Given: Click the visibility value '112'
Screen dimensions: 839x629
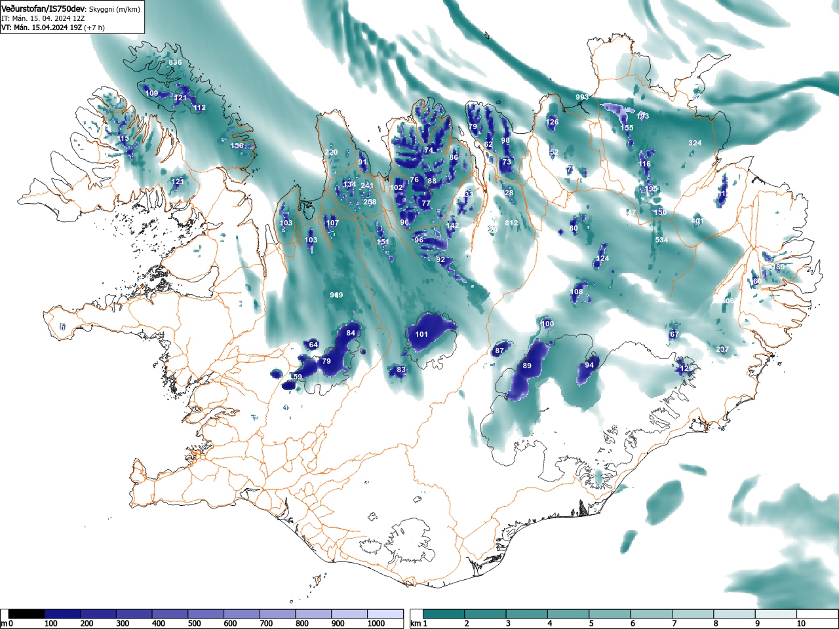Looking at the screenshot, I should (x=199, y=108).
